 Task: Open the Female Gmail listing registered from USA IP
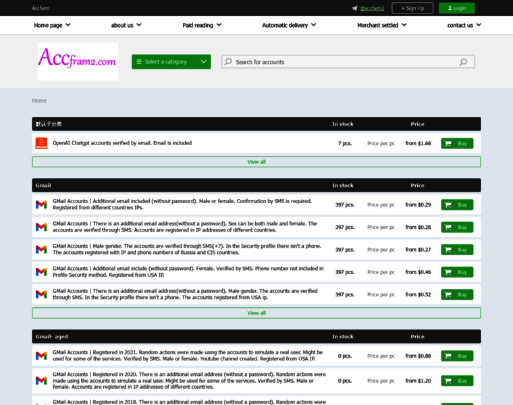(188, 271)
